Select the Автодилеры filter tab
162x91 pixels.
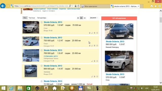click(x=42, y=18)
